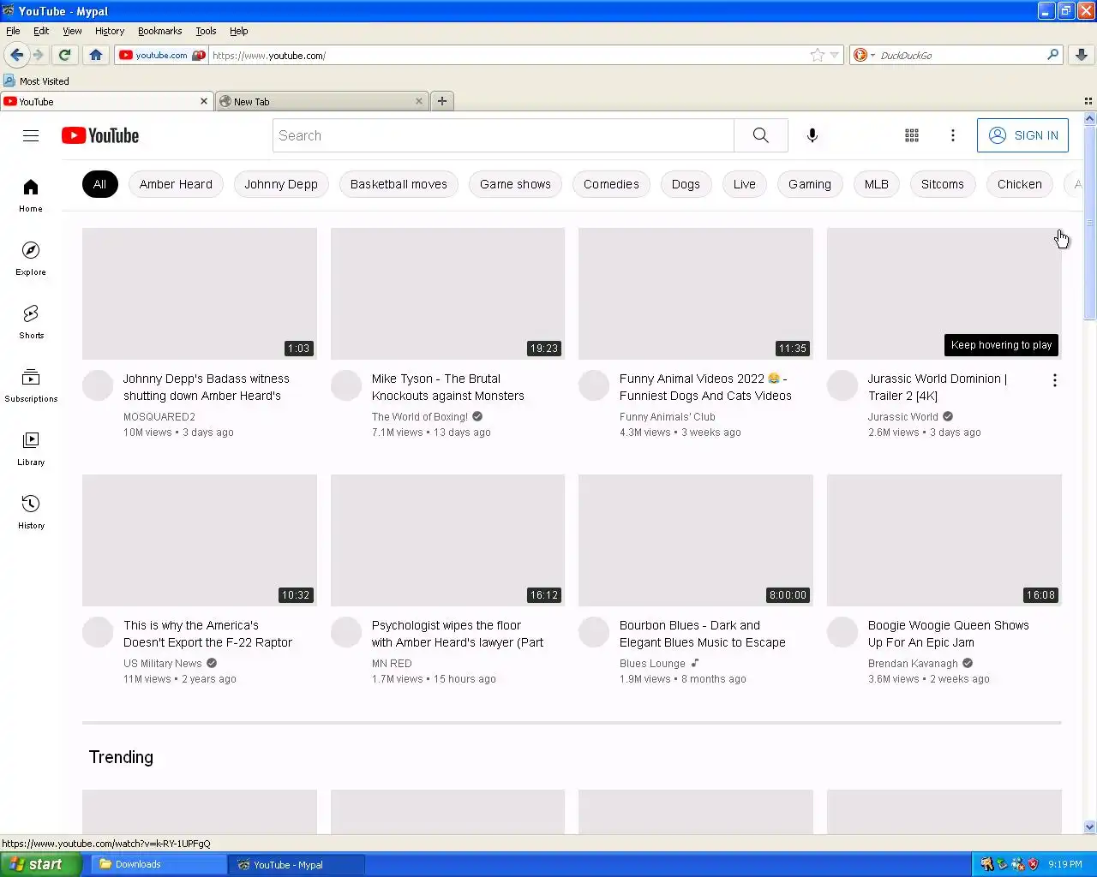This screenshot has height=877, width=1097.
Task: Click the browser URL address bar
Action: 508,55
